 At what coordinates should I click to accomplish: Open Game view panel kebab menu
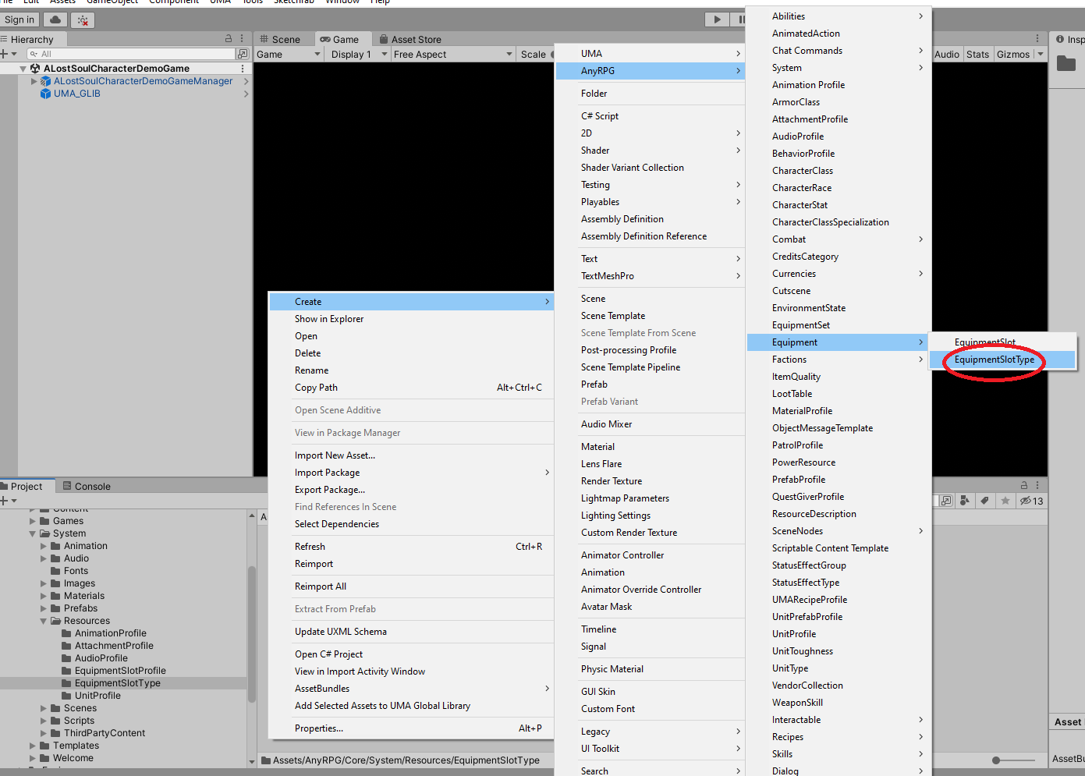coord(1037,38)
